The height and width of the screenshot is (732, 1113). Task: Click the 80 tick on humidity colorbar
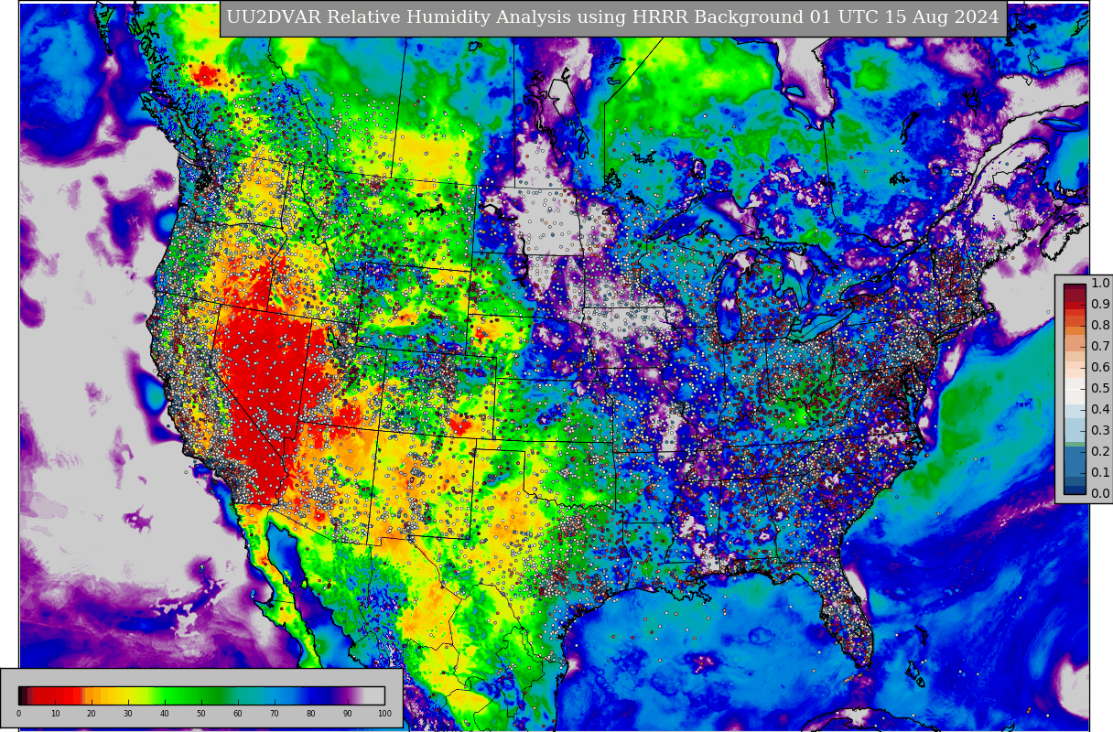point(311,714)
